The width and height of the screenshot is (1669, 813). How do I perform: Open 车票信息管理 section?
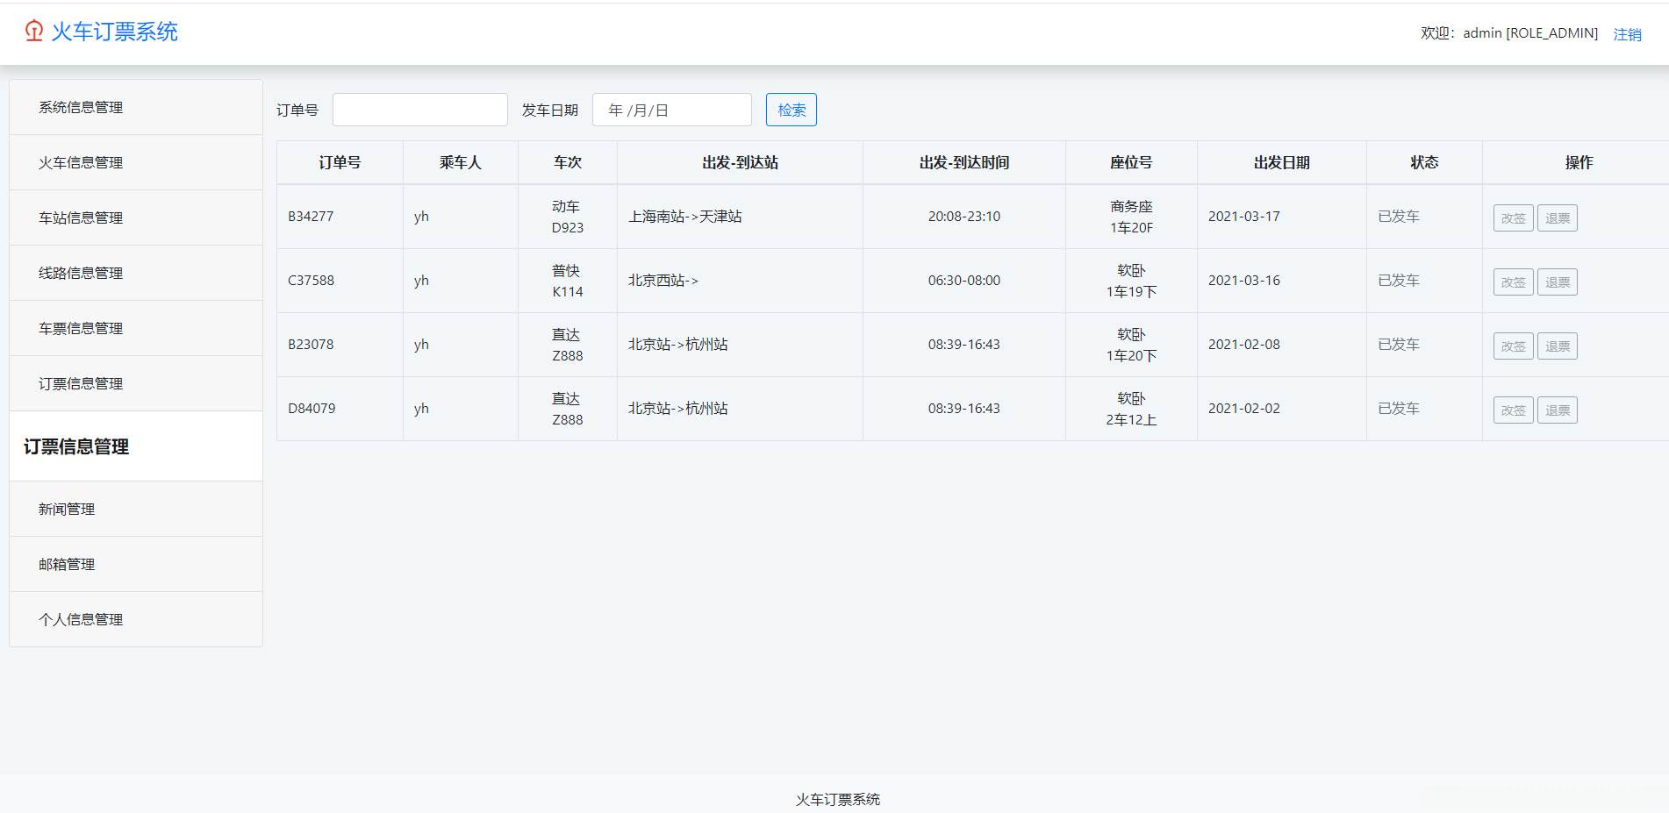click(x=81, y=328)
